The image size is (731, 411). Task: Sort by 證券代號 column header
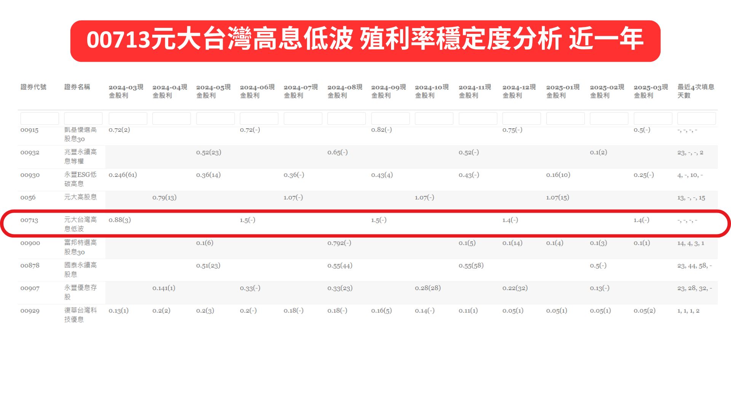pyautogui.click(x=34, y=87)
